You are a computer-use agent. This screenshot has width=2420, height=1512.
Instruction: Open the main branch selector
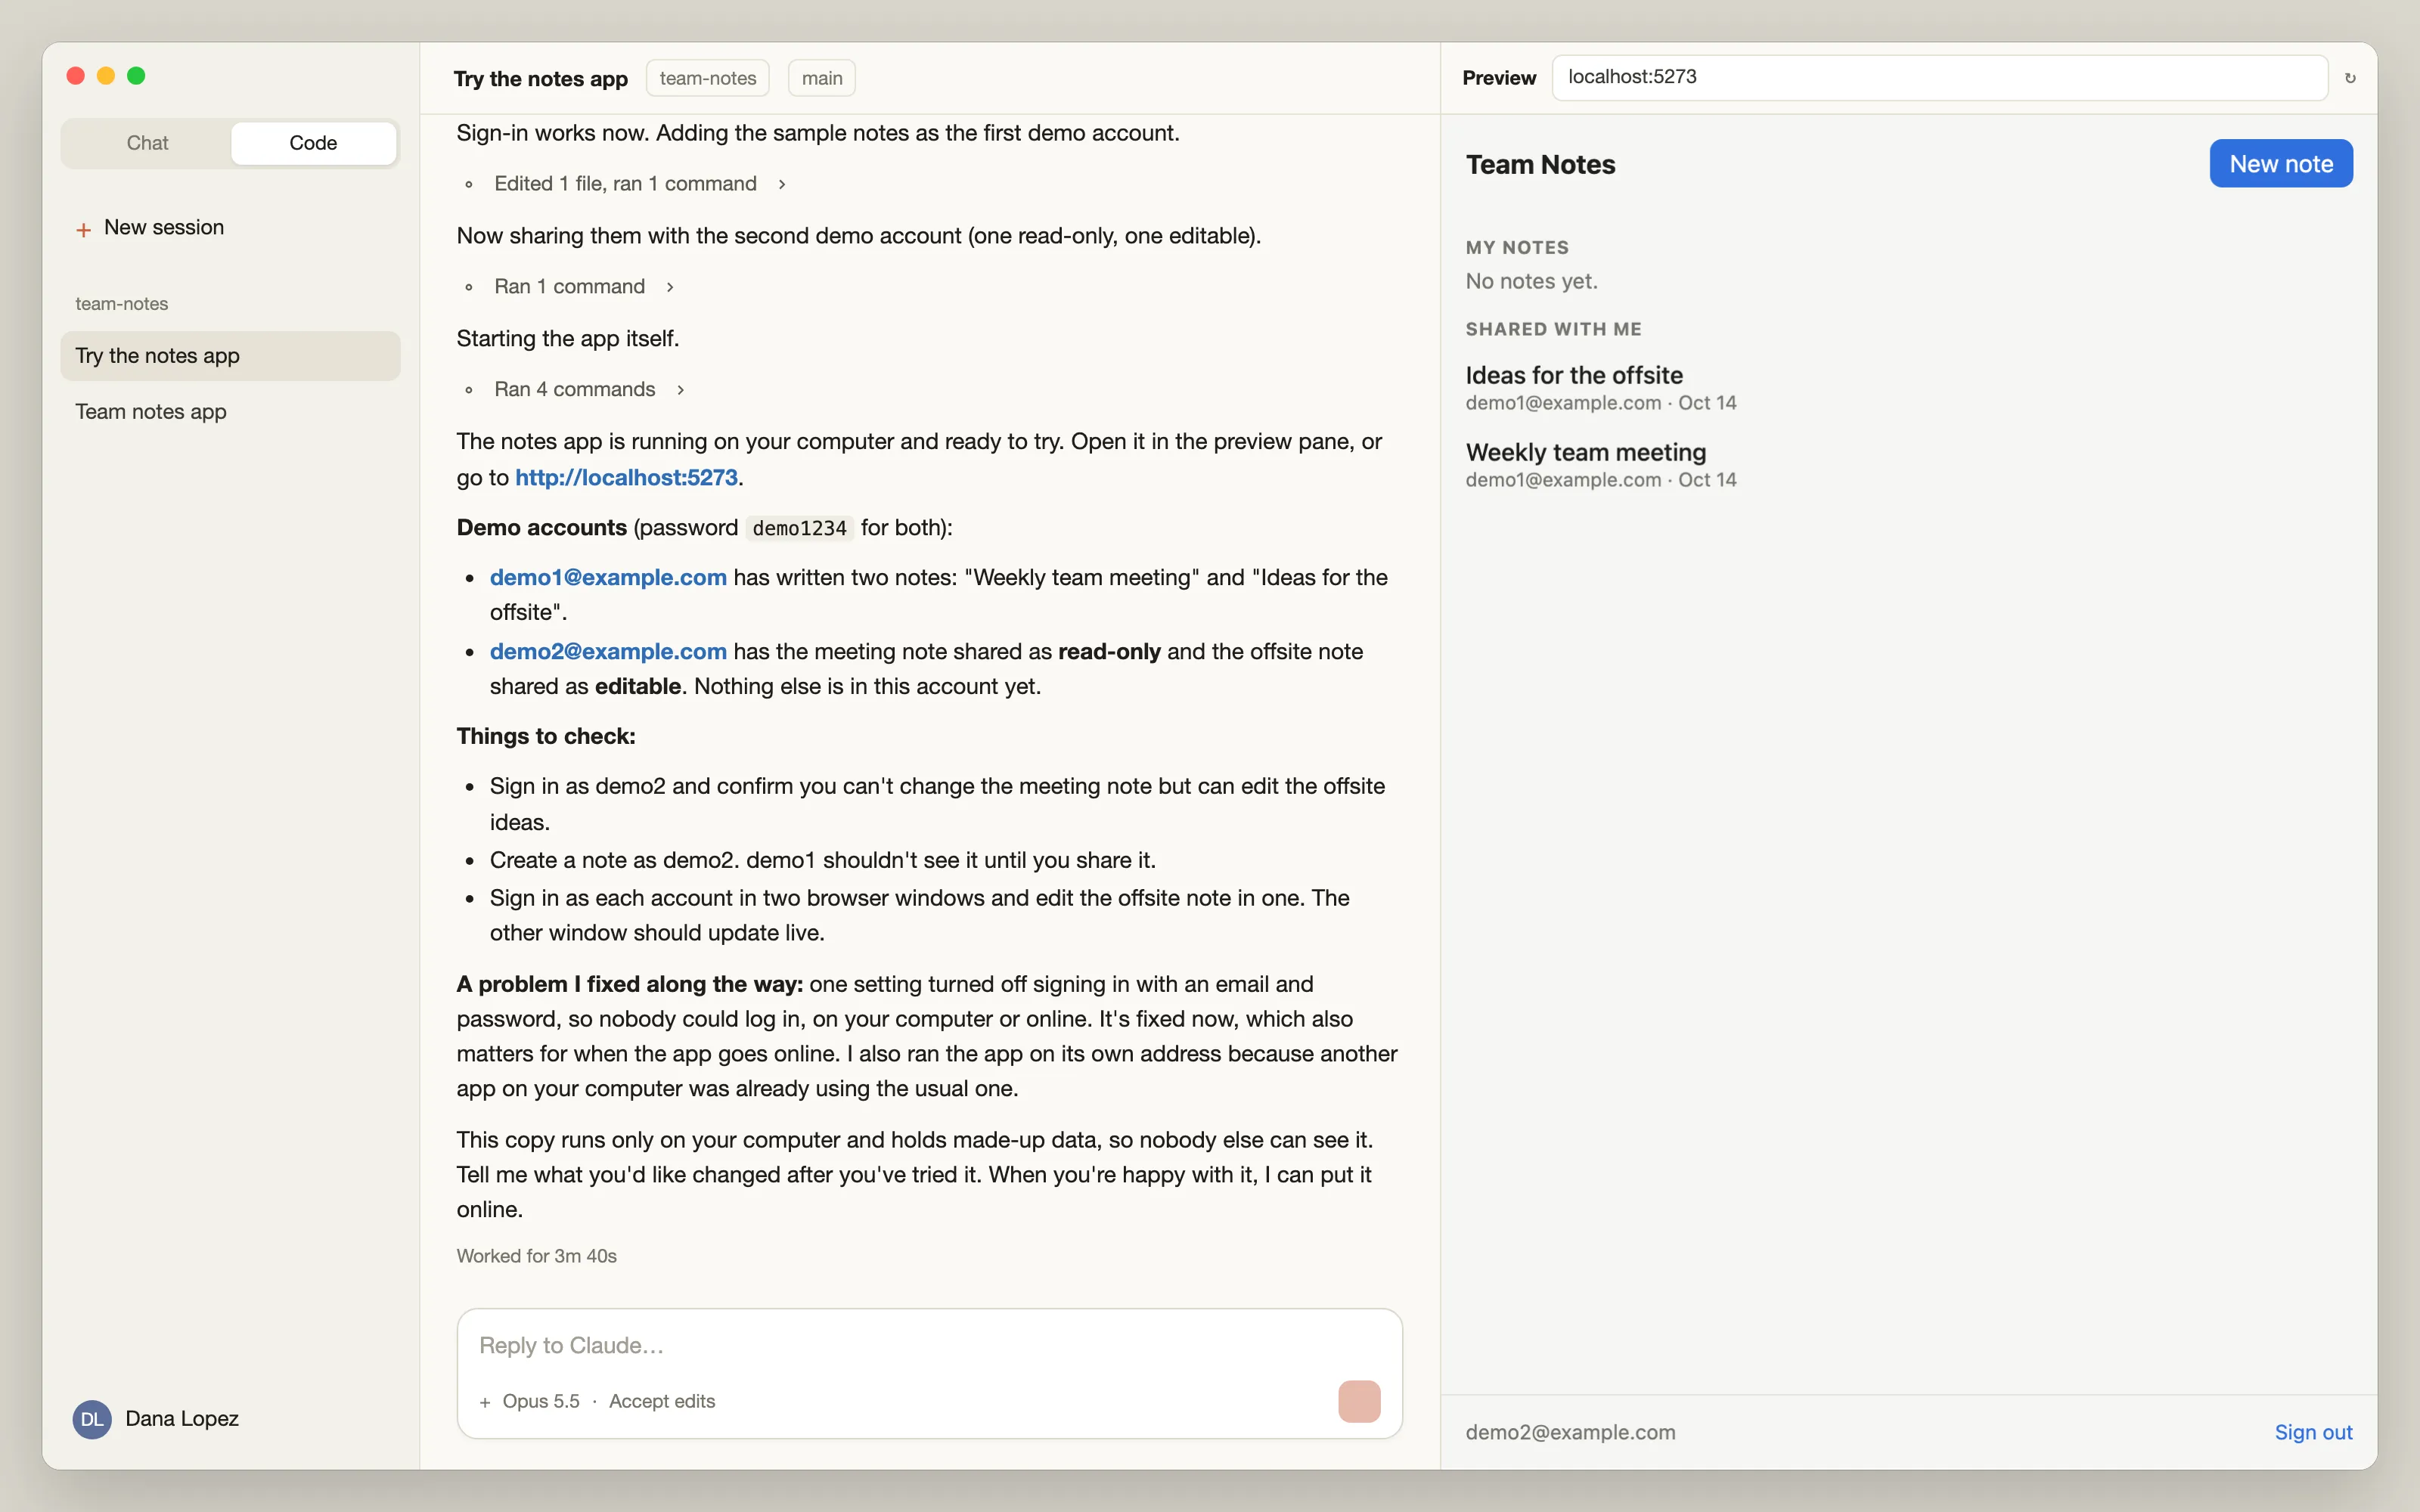(822, 78)
